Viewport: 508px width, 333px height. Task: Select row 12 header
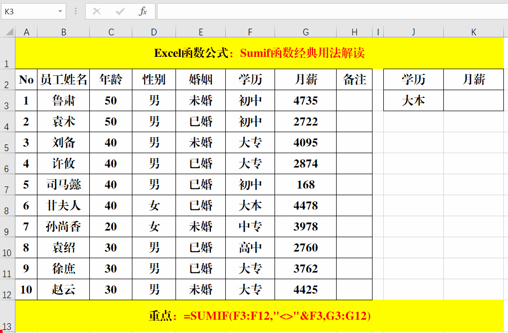point(7,289)
